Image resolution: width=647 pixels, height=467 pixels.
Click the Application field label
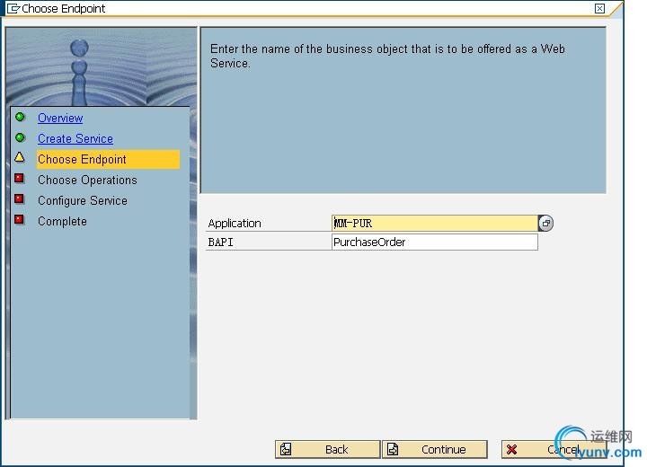click(x=235, y=224)
